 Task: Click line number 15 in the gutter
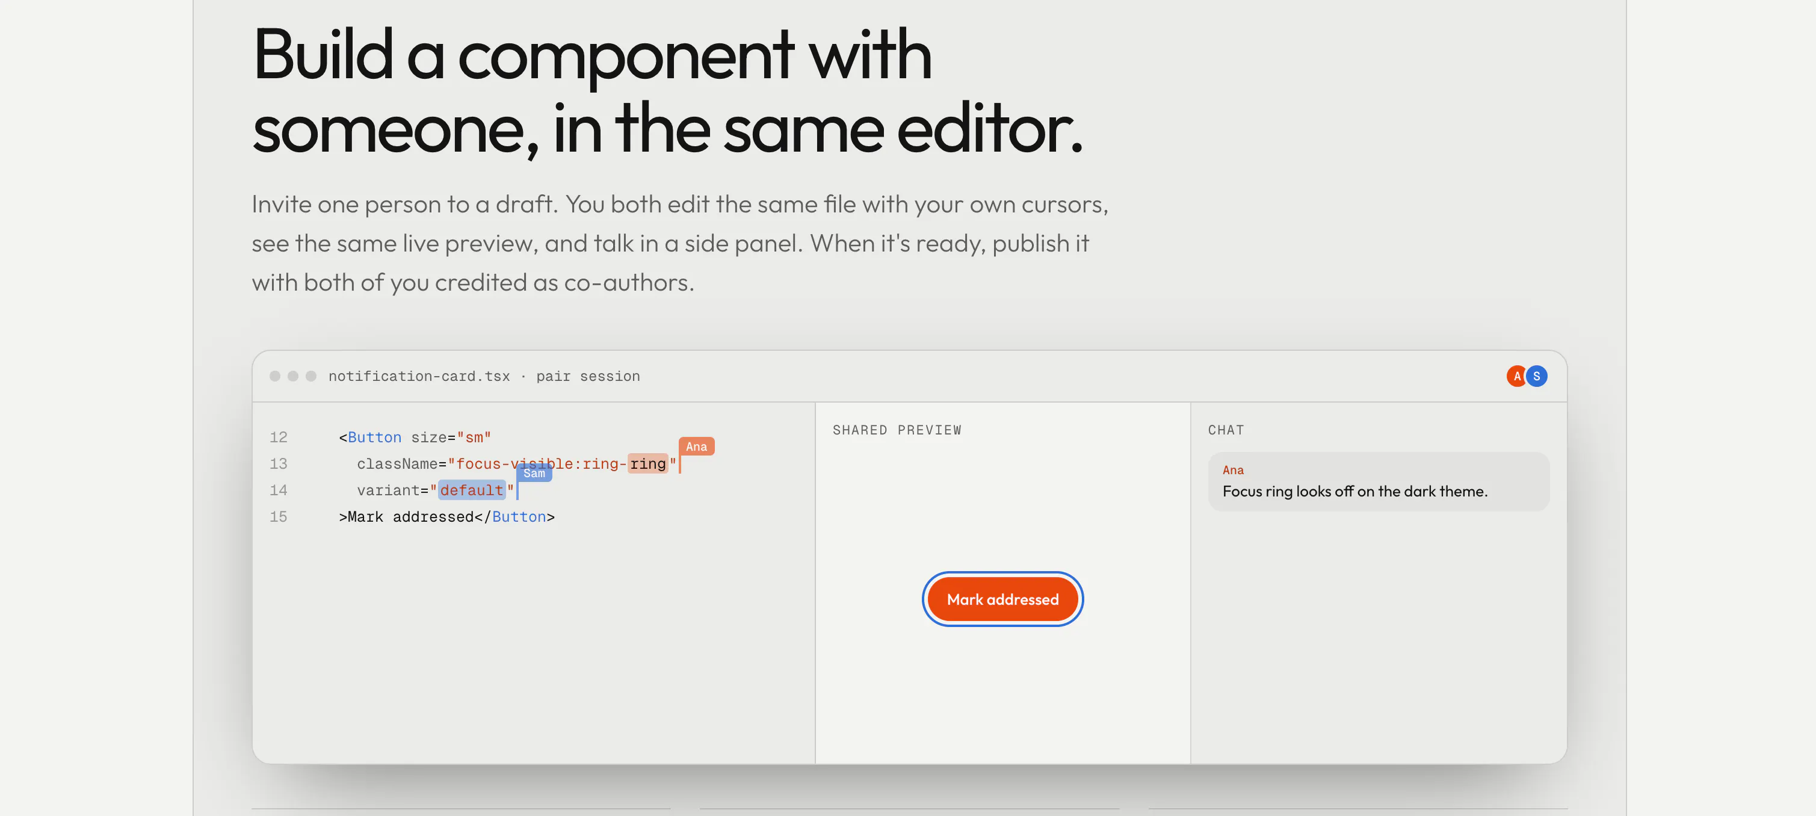[x=279, y=516]
